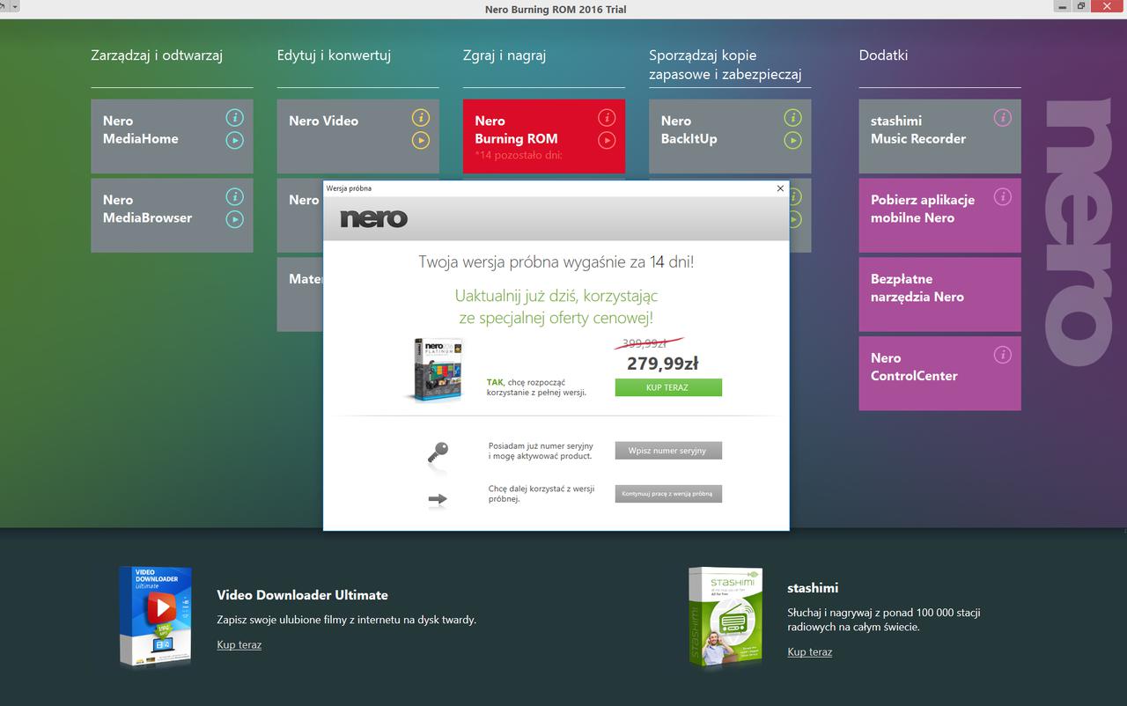
Task: Click the arrow icon beside trial option
Action: [438, 500]
